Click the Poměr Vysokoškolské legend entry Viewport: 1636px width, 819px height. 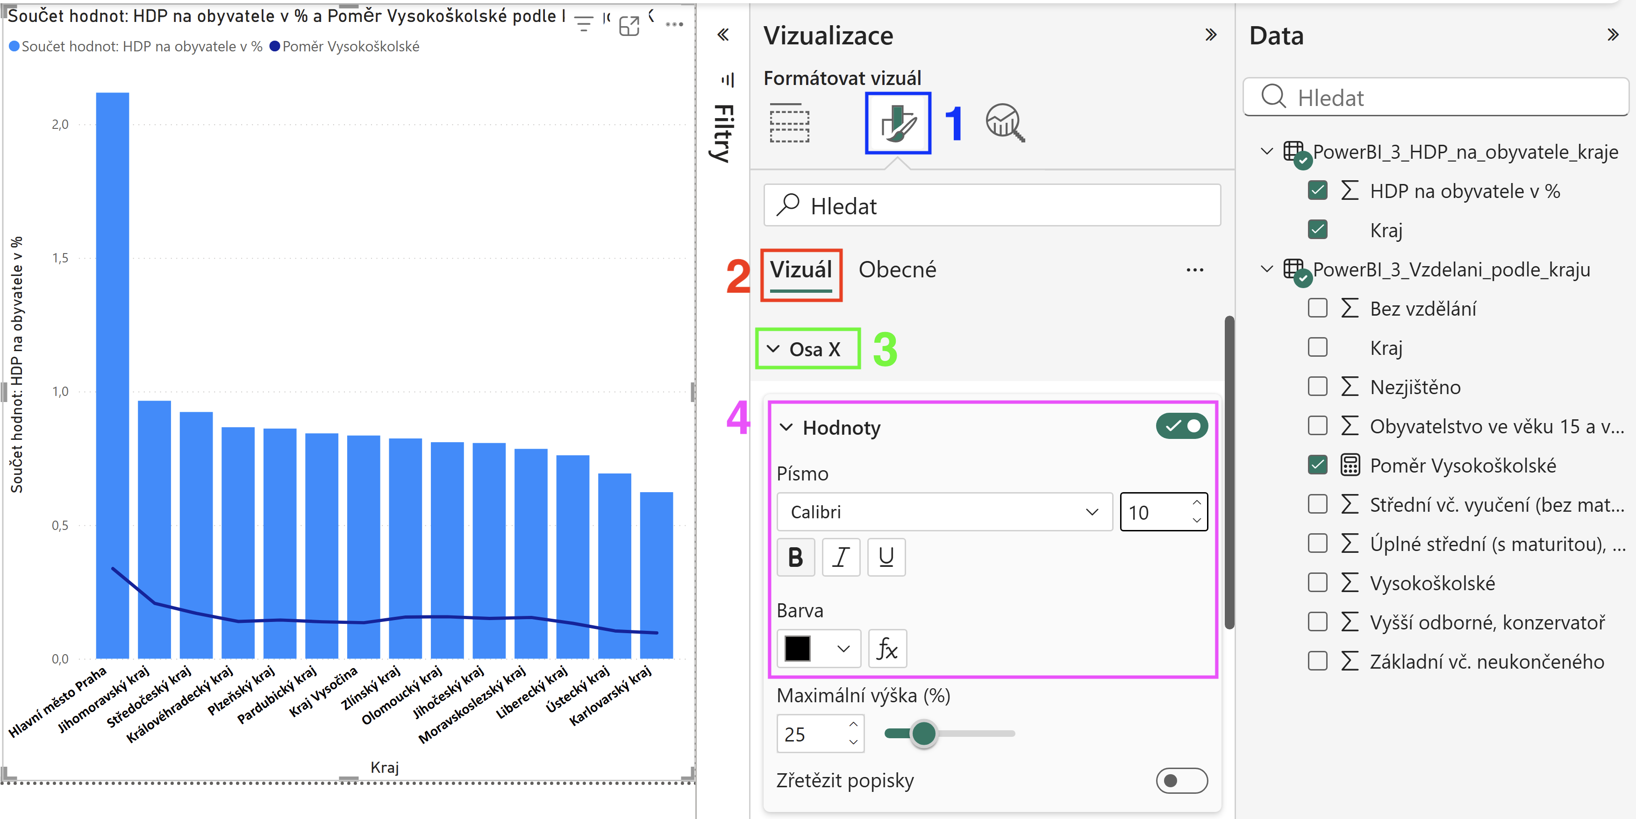[344, 46]
